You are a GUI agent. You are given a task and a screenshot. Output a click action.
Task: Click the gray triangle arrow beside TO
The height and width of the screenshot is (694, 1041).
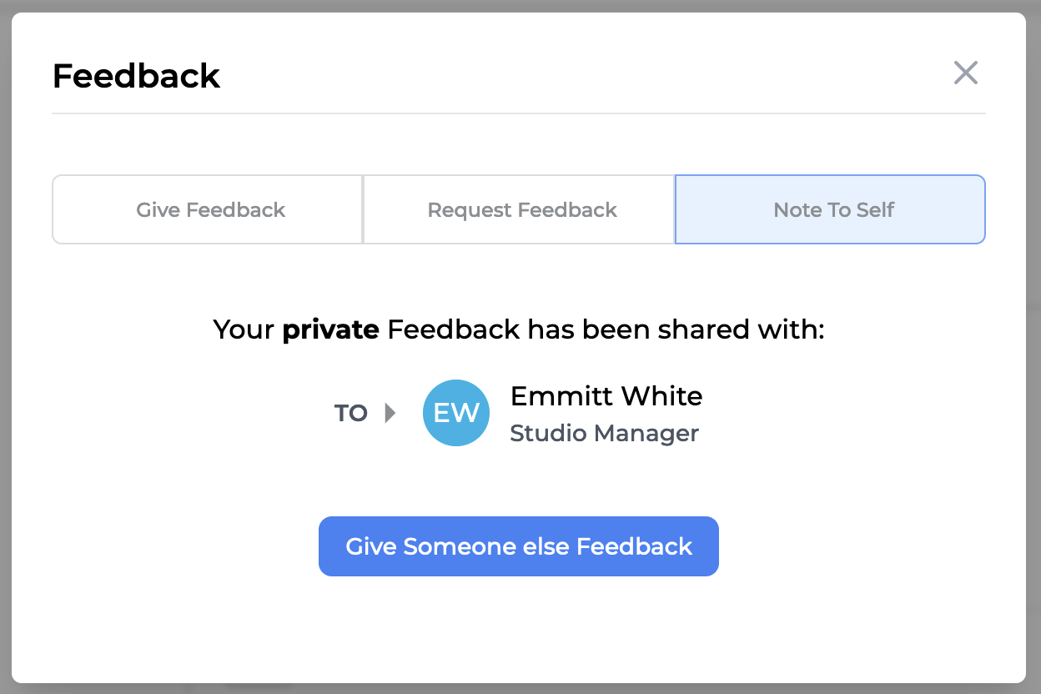coord(390,413)
